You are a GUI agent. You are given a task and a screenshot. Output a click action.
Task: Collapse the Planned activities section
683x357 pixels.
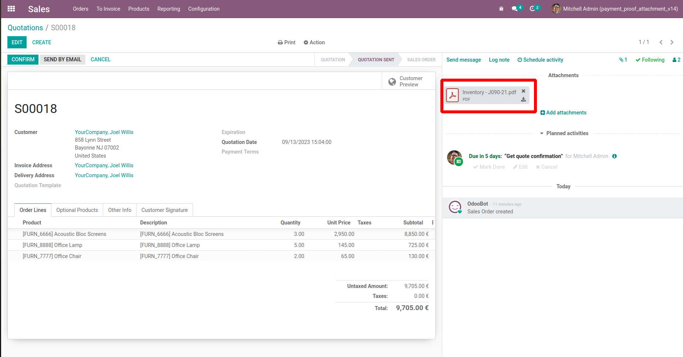tap(564, 133)
